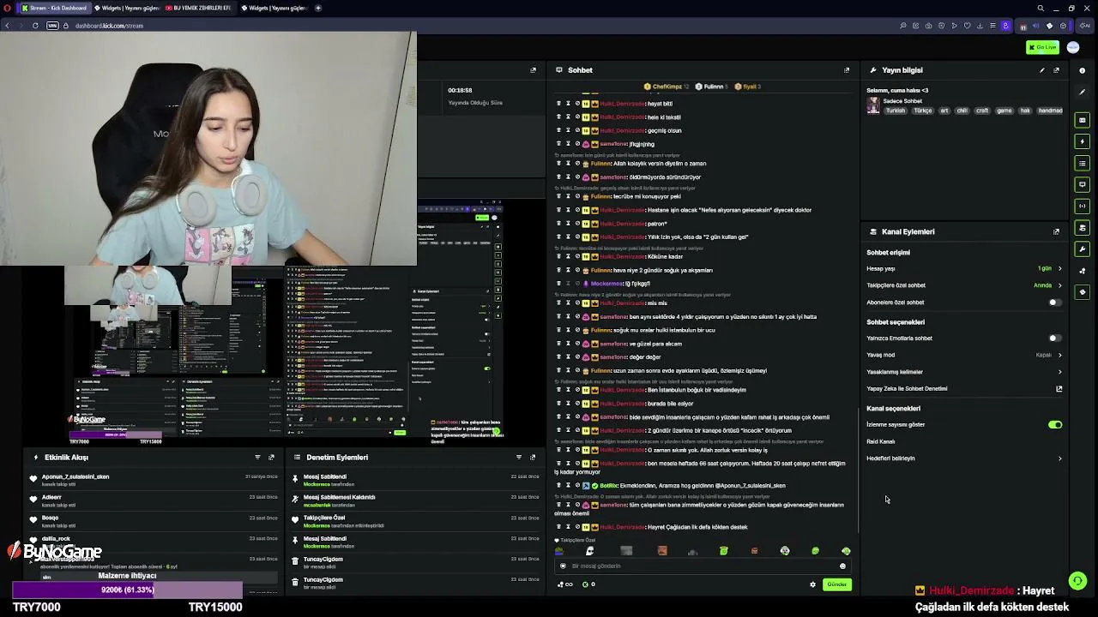Edit stream info with pencil icon
1098x617 pixels.
pyautogui.click(x=1042, y=70)
